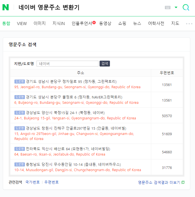Click the external-link icon beside 더보기
Image resolution: width=195 pixels, height=197 pixels.
coord(183,183)
